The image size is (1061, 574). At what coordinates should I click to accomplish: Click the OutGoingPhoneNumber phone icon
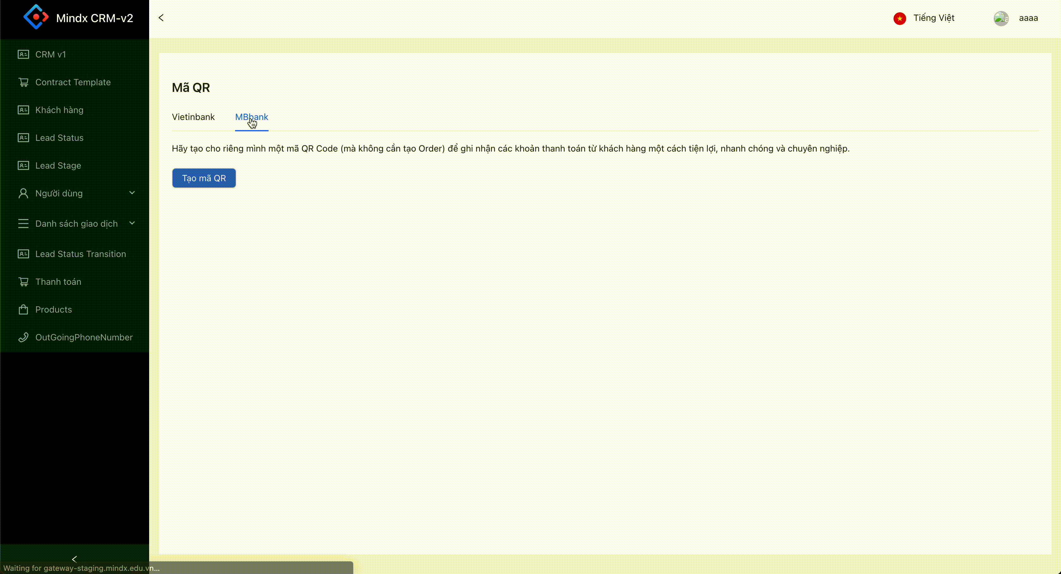coord(23,338)
